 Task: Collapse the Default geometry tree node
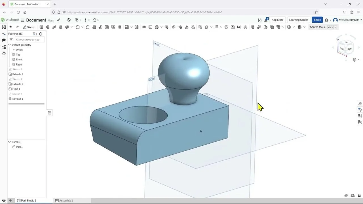(9, 45)
